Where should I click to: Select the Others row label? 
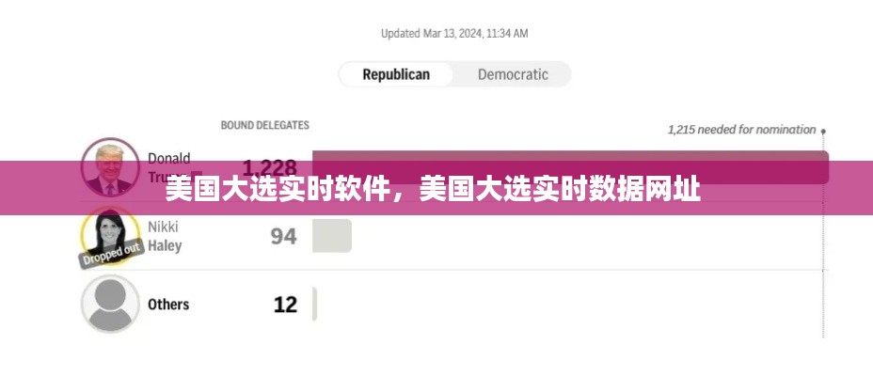(168, 305)
